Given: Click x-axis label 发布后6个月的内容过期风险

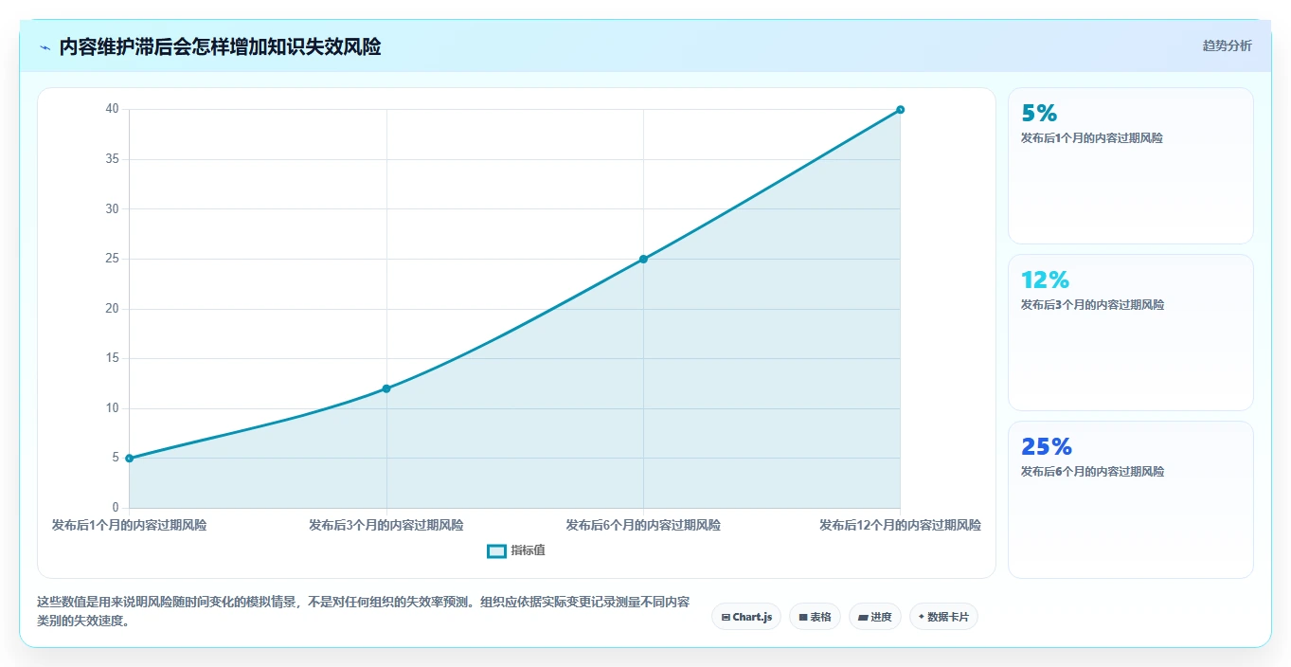Looking at the screenshot, I should [643, 525].
